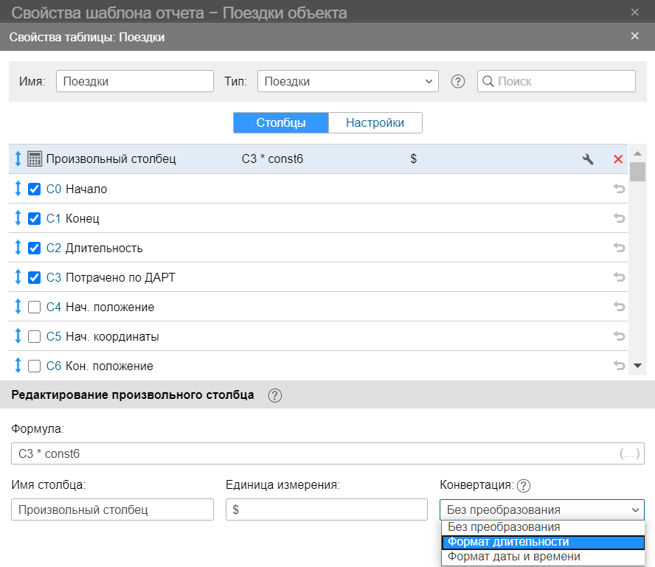Click the calculator icon of Произвольный столбец
655x567 pixels.
pos(34,159)
